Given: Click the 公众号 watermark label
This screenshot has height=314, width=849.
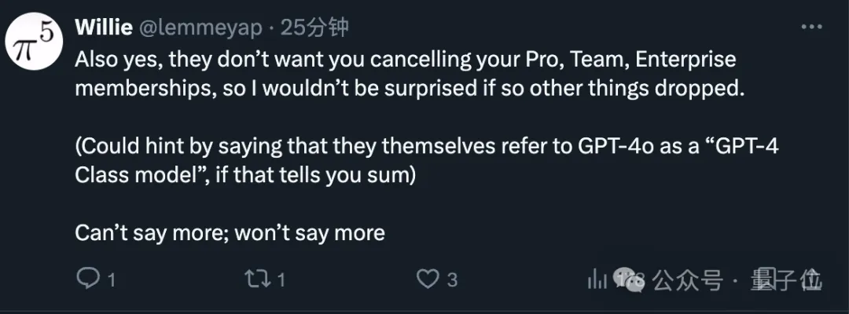Looking at the screenshot, I should click(x=688, y=281).
